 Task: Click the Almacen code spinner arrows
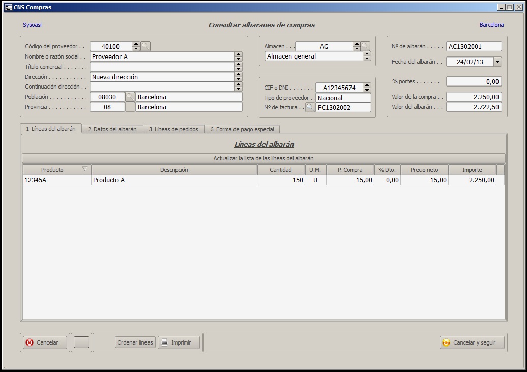(x=357, y=46)
